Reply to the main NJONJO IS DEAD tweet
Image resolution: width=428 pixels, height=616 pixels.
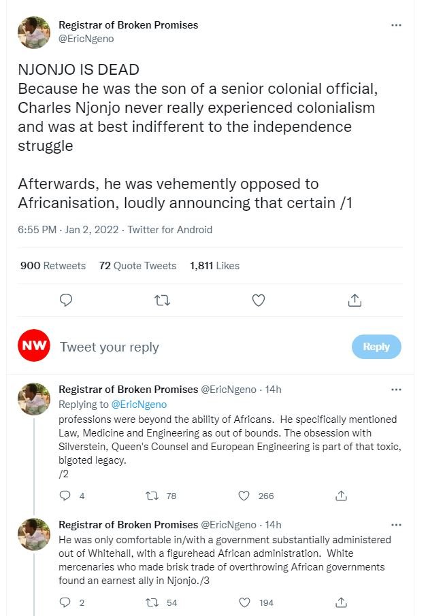[x=66, y=300]
